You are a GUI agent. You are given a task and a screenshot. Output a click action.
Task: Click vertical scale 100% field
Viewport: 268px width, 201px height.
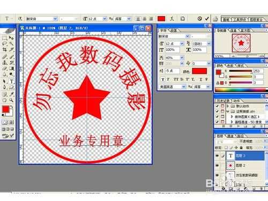pyautogui.click(x=172, y=50)
